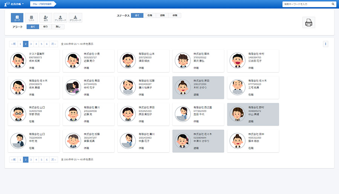Click the download (ダウンロード) icon
Image resolution: width=339 pixels, height=194 pixels.
(x=75, y=18)
